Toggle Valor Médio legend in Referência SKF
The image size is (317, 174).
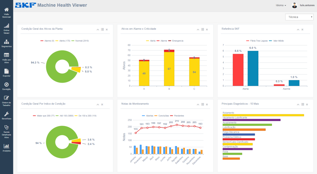(276, 41)
